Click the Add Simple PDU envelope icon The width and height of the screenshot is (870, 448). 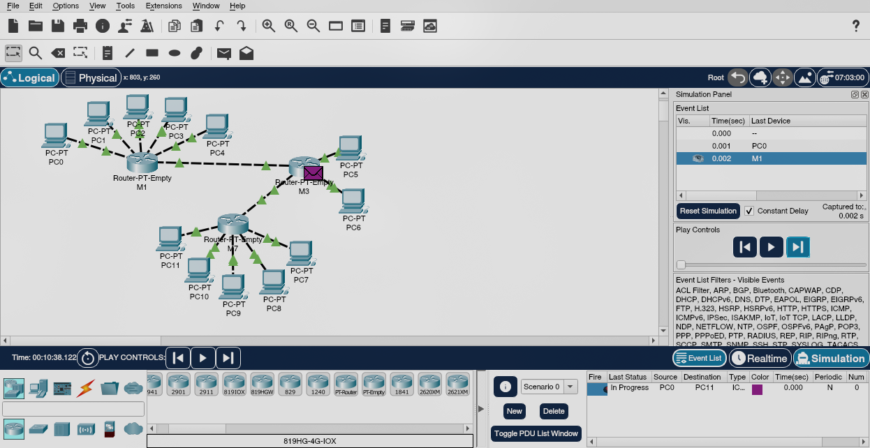click(x=223, y=53)
